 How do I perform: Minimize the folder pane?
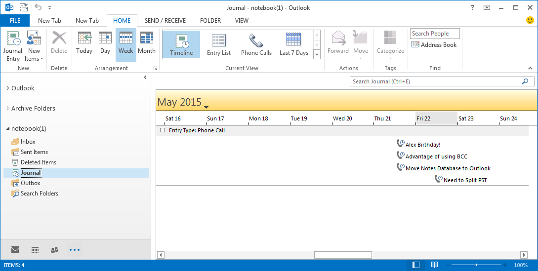[x=145, y=77]
